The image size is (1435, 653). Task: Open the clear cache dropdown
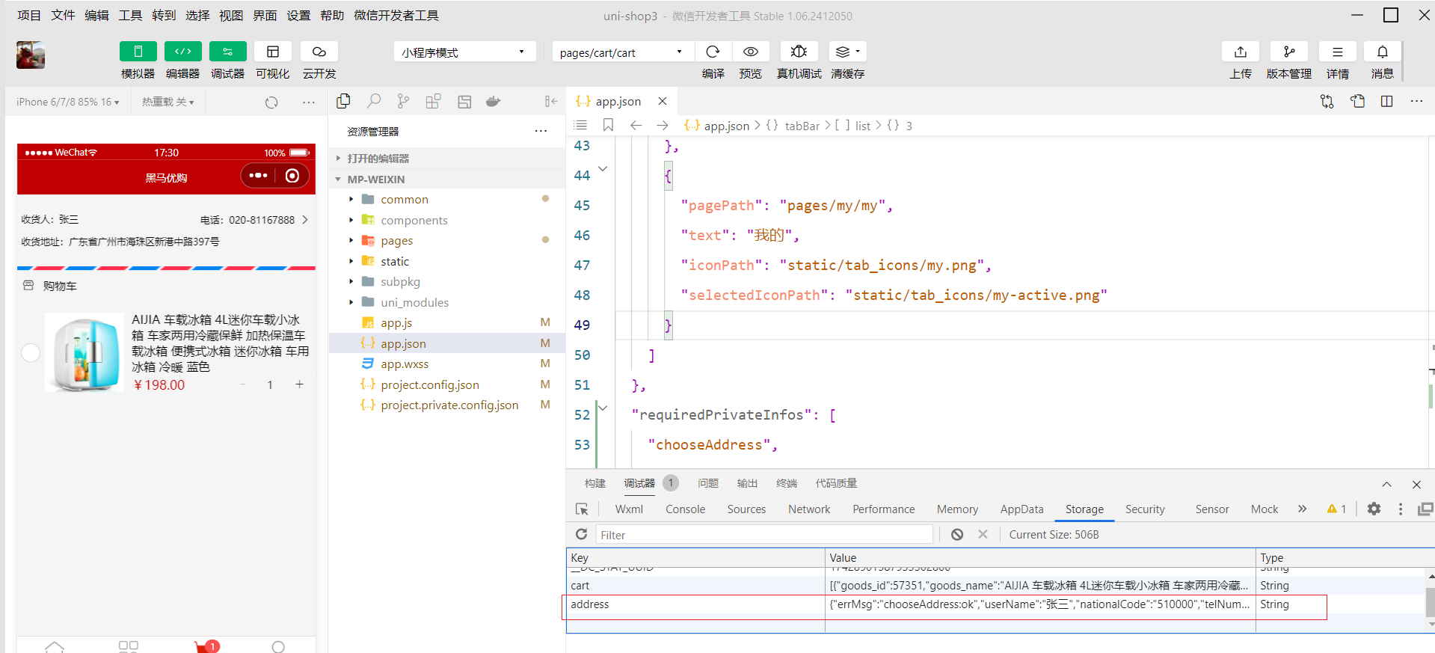847,52
